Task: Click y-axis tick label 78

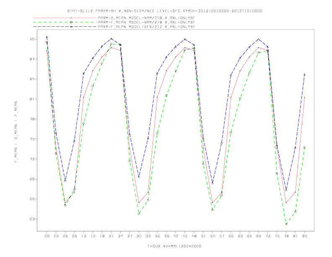Action: click(x=32, y=119)
